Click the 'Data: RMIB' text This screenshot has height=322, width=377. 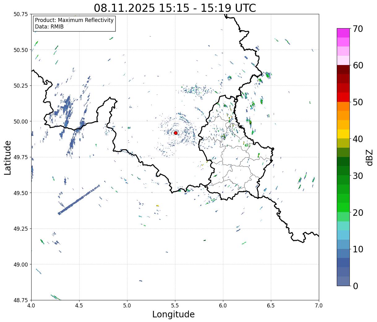pos(49,27)
